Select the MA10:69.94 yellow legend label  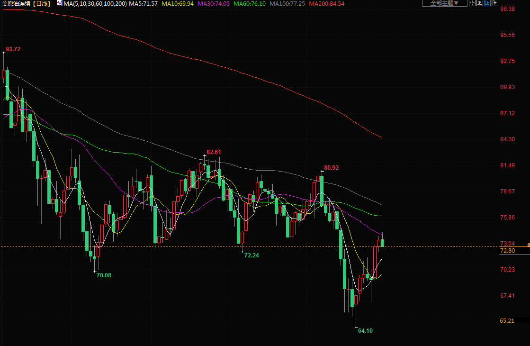178,3
